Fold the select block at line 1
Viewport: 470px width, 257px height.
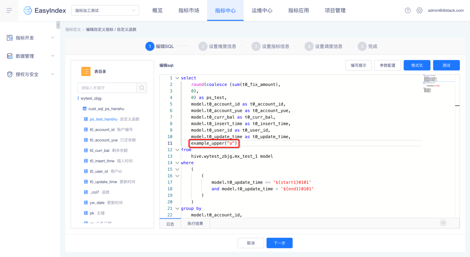click(177, 78)
